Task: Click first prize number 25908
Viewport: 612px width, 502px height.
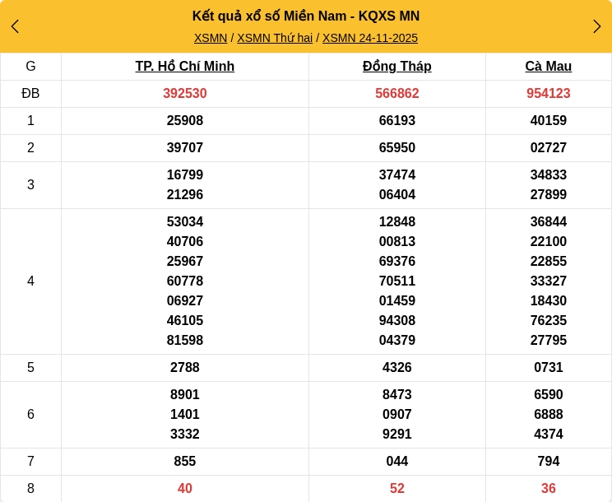Action: pyautogui.click(x=185, y=121)
